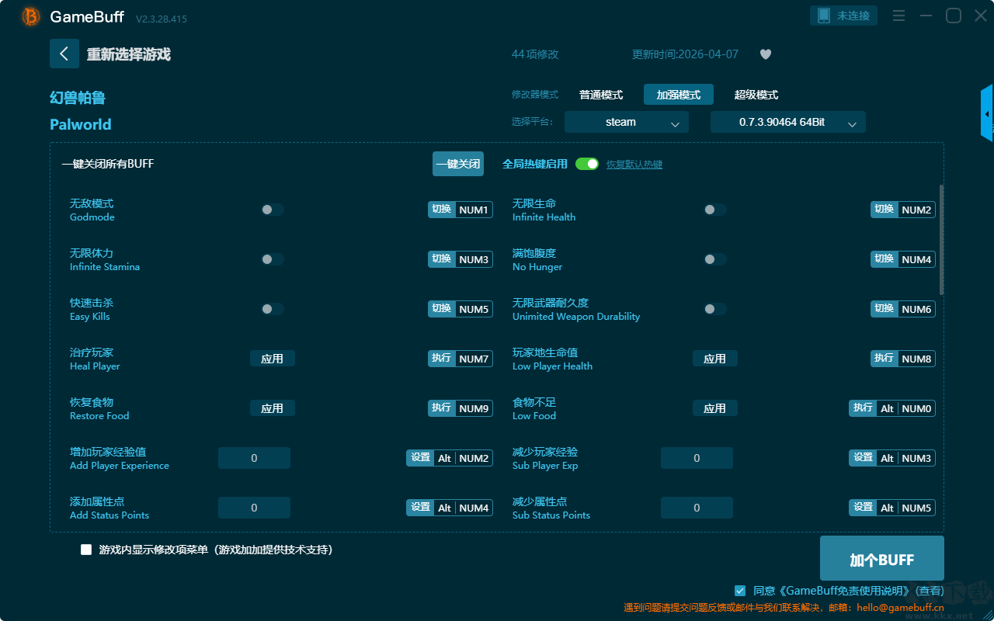Apply the Low Food cheat

coord(715,408)
